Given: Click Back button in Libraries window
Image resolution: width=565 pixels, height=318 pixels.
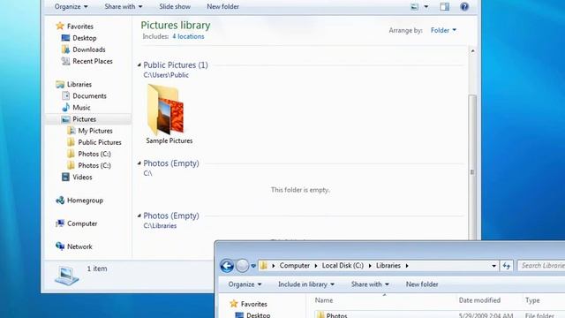Looking at the screenshot, I should [x=227, y=266].
